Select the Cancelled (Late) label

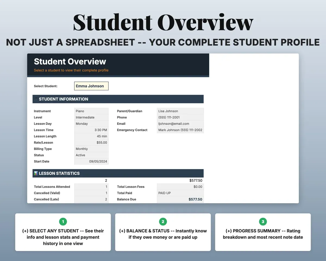click(46, 199)
